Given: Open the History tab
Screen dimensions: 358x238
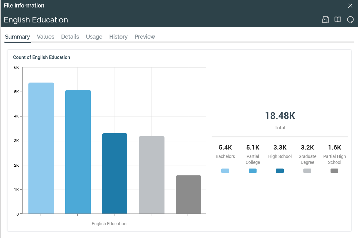Looking at the screenshot, I should (118, 37).
